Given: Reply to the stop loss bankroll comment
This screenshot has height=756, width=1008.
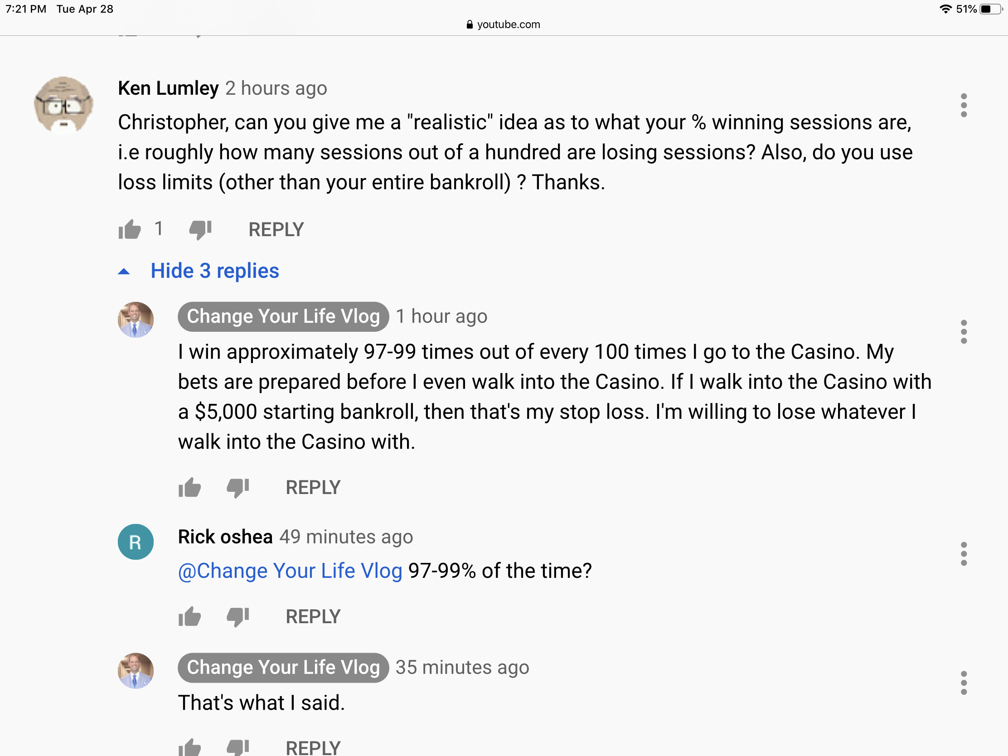Looking at the screenshot, I should [x=313, y=488].
